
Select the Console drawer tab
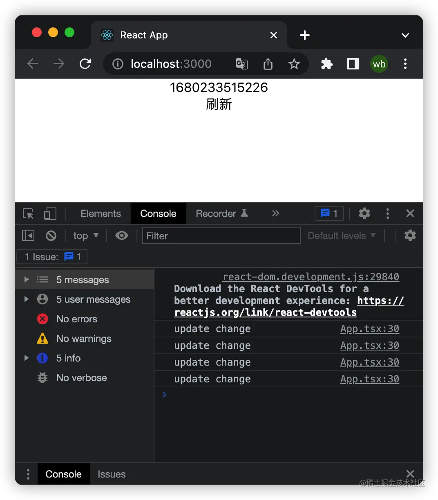click(x=63, y=474)
